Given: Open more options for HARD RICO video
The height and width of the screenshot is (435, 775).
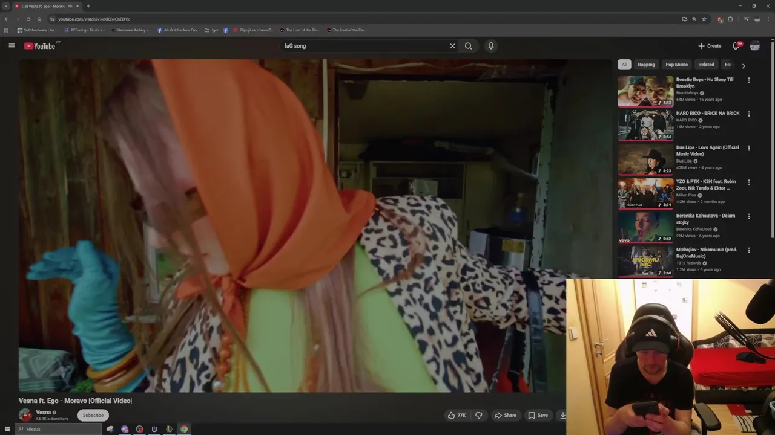Looking at the screenshot, I should 749,114.
